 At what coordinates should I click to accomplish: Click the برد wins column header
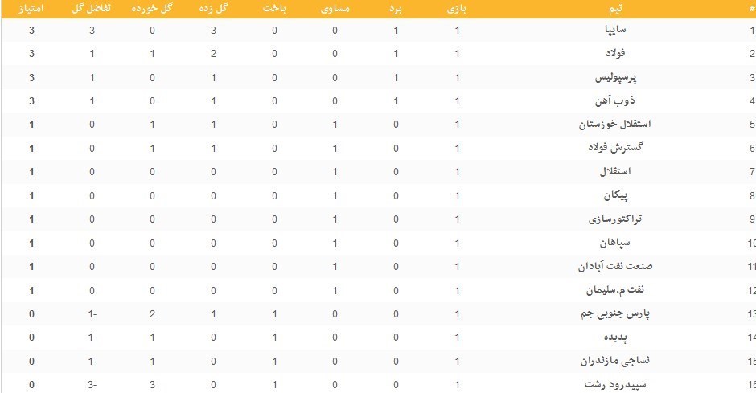(396, 9)
